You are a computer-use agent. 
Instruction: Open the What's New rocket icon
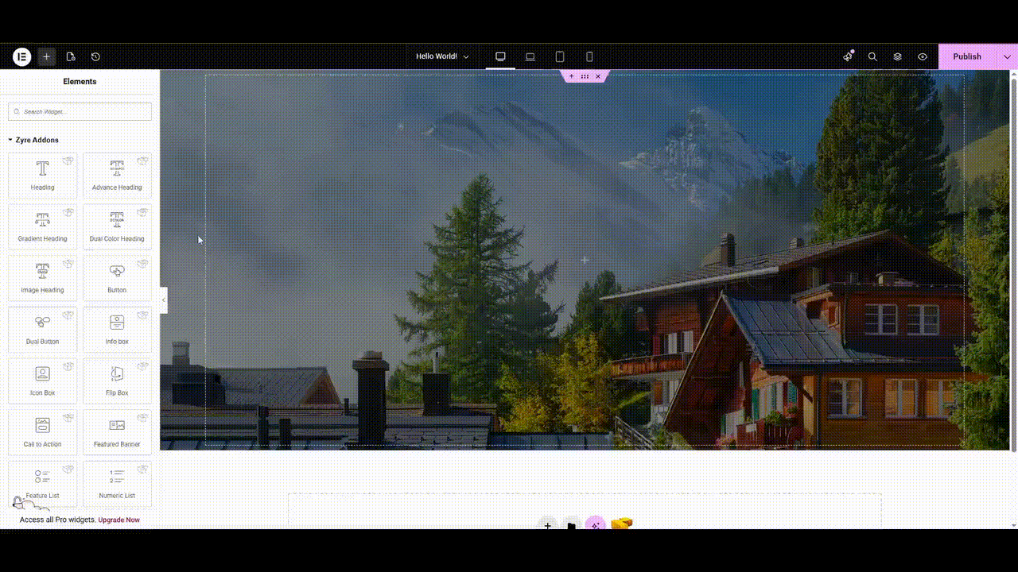848,56
